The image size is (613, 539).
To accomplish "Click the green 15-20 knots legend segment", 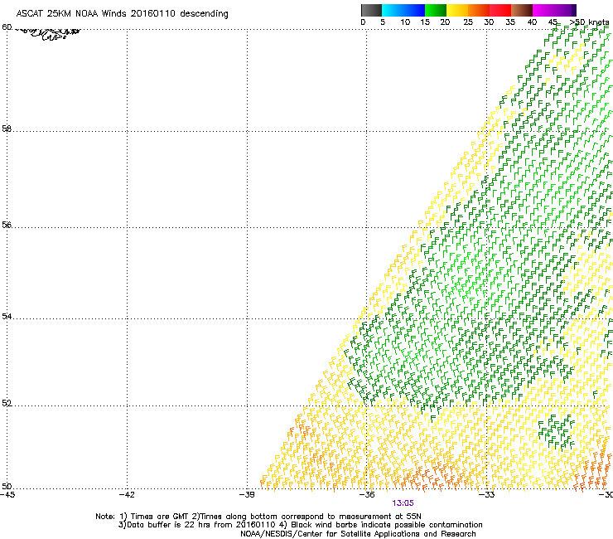I will point(436,10).
